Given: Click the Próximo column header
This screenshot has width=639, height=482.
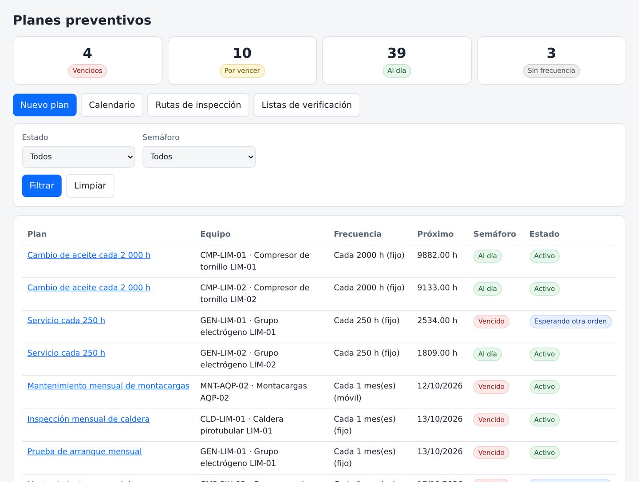Looking at the screenshot, I should [435, 234].
